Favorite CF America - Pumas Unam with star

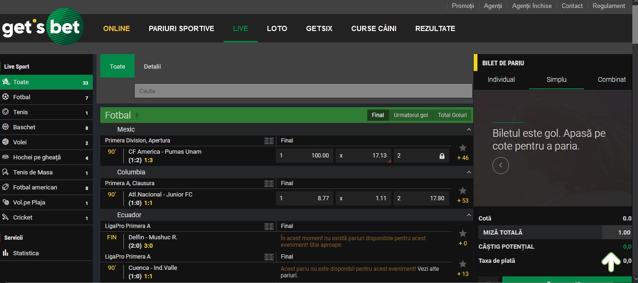(463, 148)
